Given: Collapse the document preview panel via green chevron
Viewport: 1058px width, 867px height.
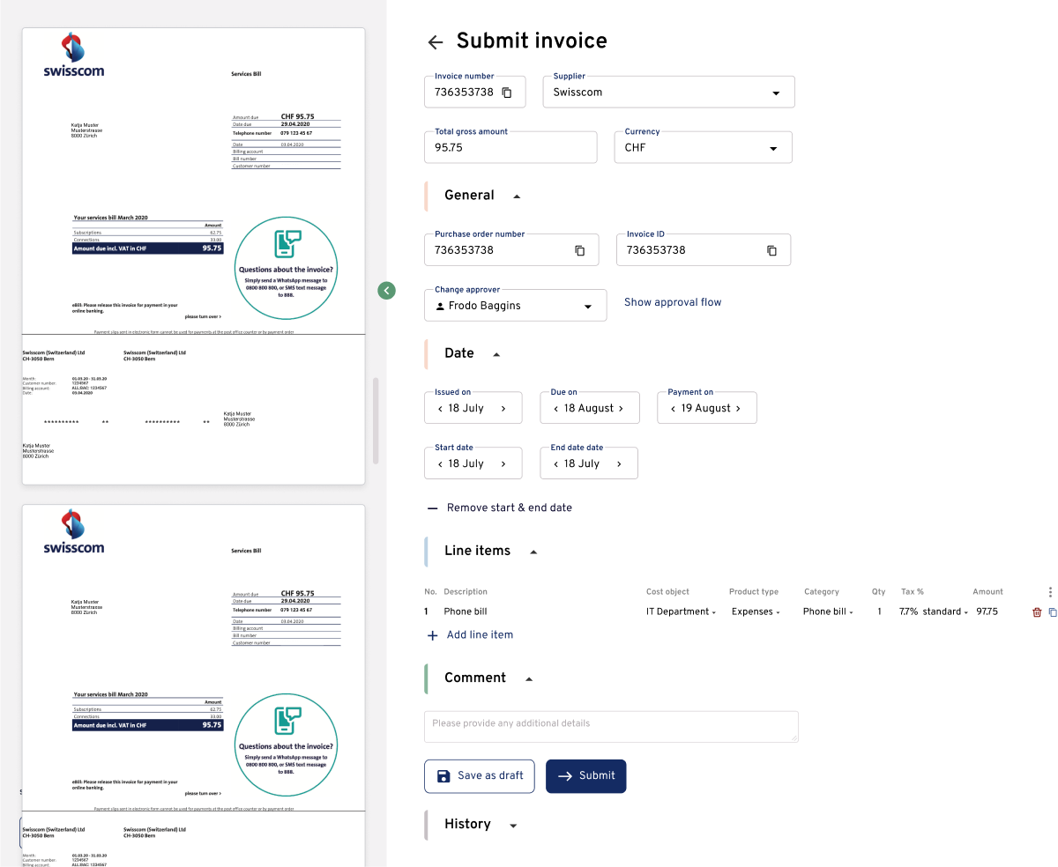Looking at the screenshot, I should pos(386,290).
